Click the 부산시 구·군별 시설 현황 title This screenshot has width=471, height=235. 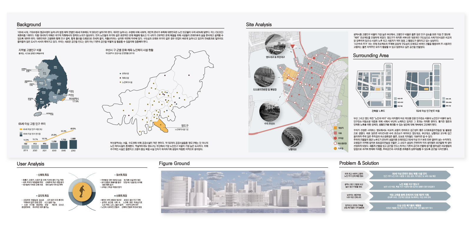tap(130, 50)
